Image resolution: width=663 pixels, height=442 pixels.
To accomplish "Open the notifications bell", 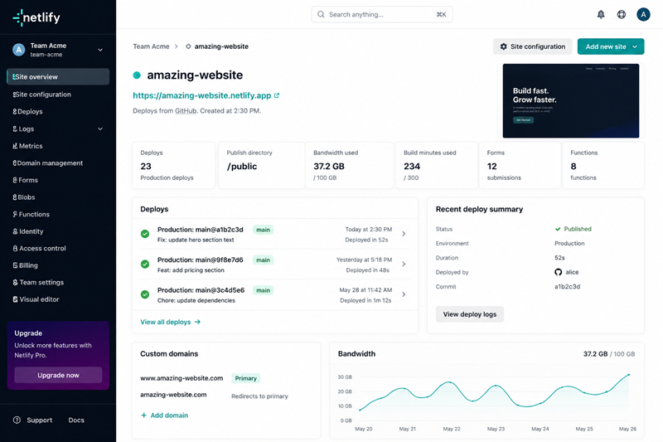I will [601, 15].
